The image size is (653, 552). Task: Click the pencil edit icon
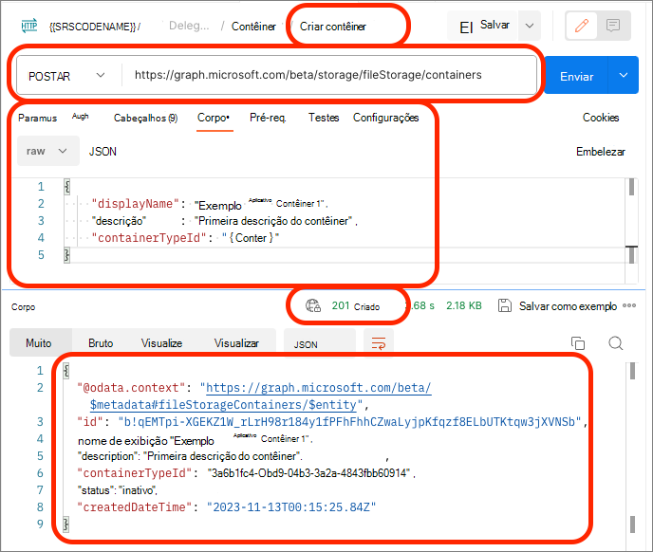click(x=580, y=26)
